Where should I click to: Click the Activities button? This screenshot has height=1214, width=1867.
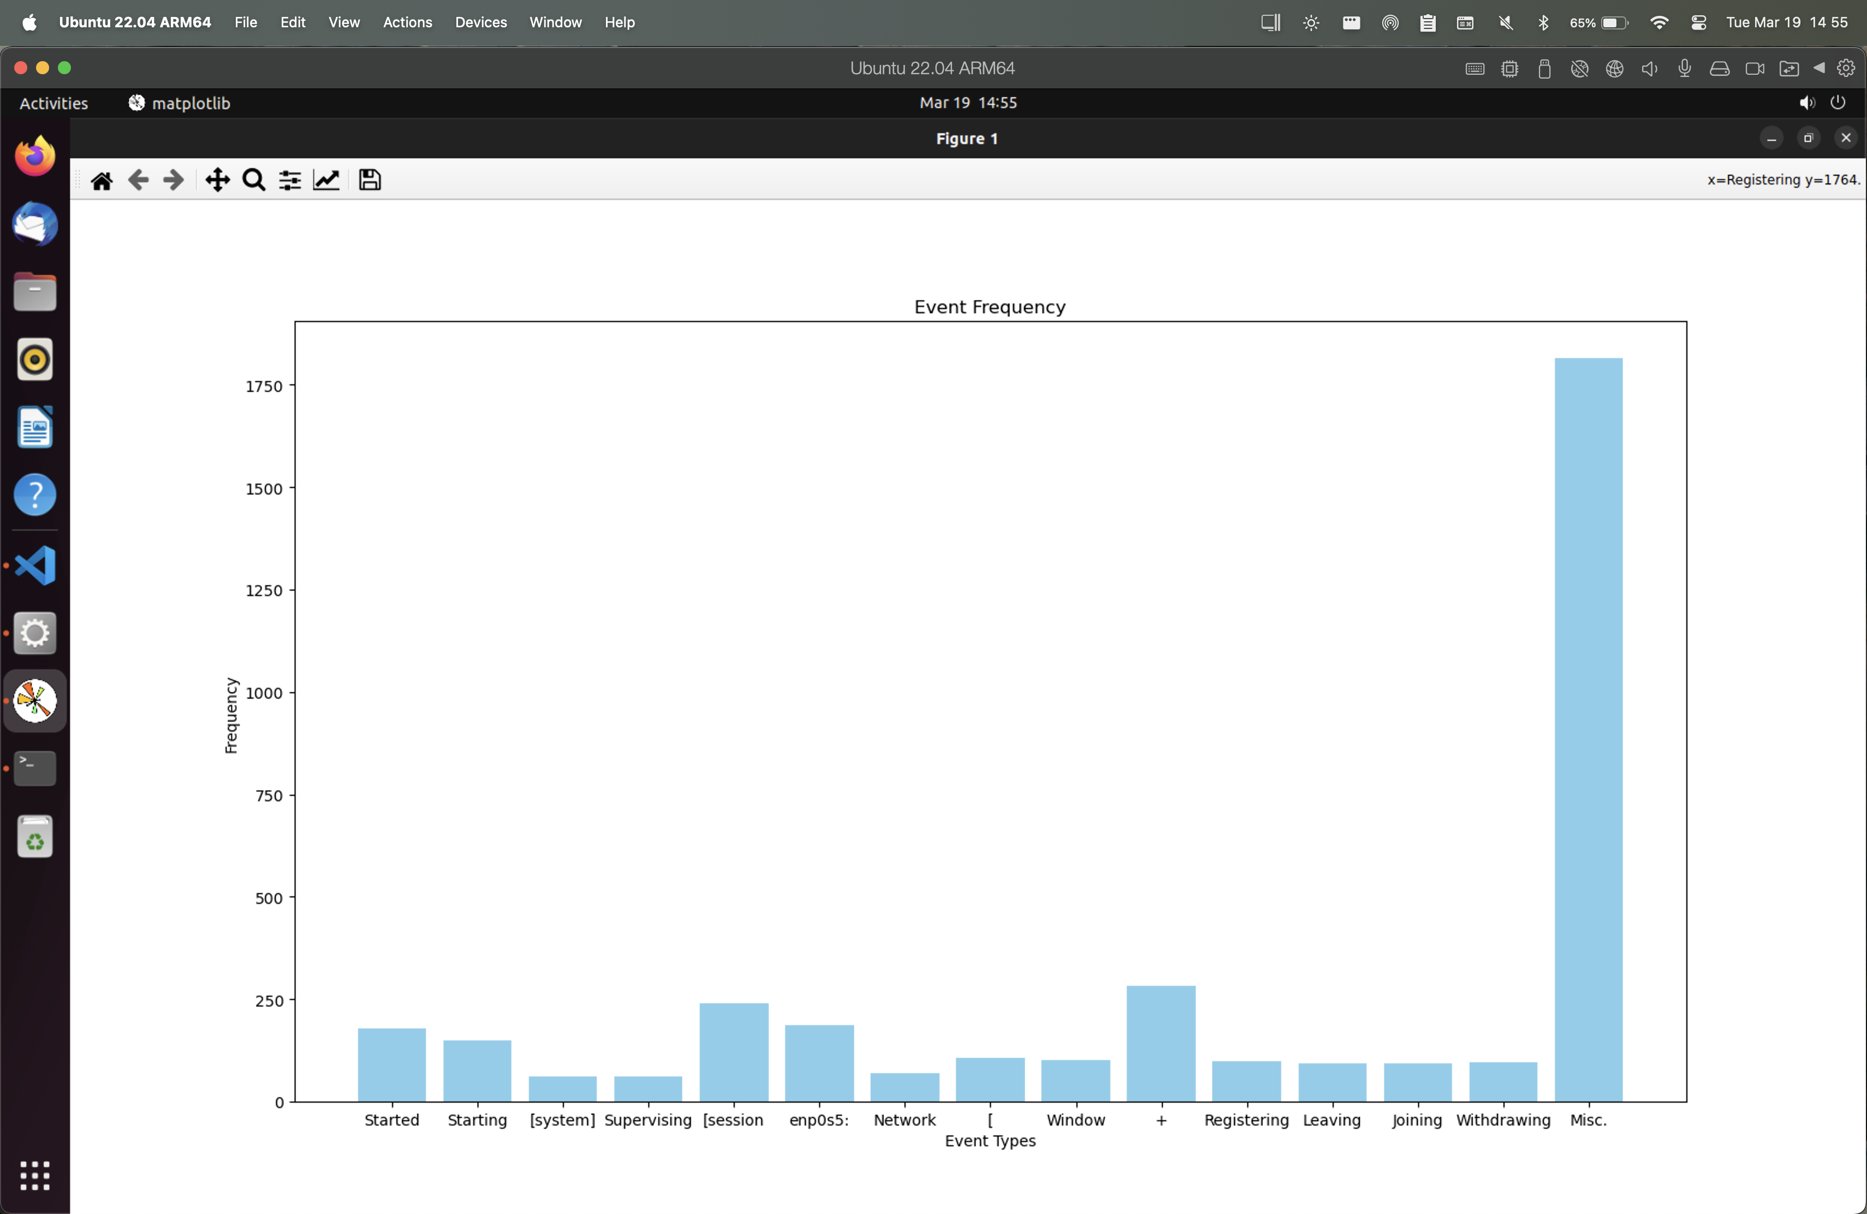click(53, 103)
